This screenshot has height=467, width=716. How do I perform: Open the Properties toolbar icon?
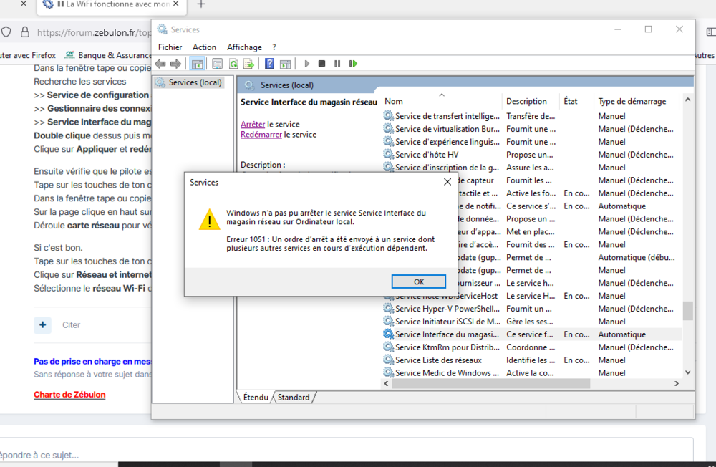pos(217,64)
